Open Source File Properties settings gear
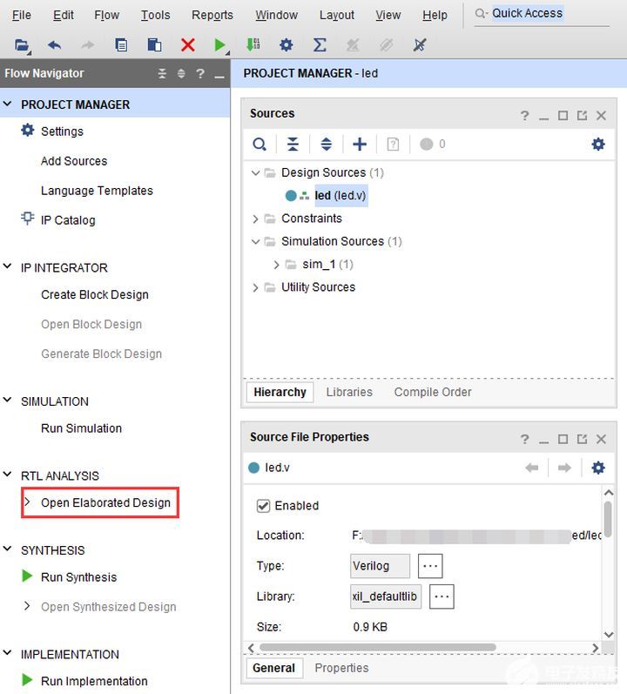Screen dimensions: 627x694 coord(598,468)
